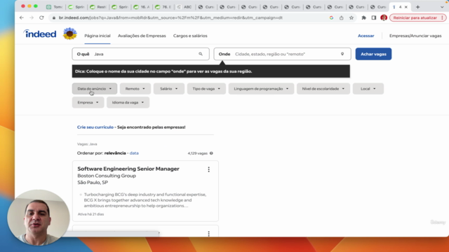The width and height of the screenshot is (449, 252).
Task: Click the share icon in the address bar
Action: tap(342, 17)
